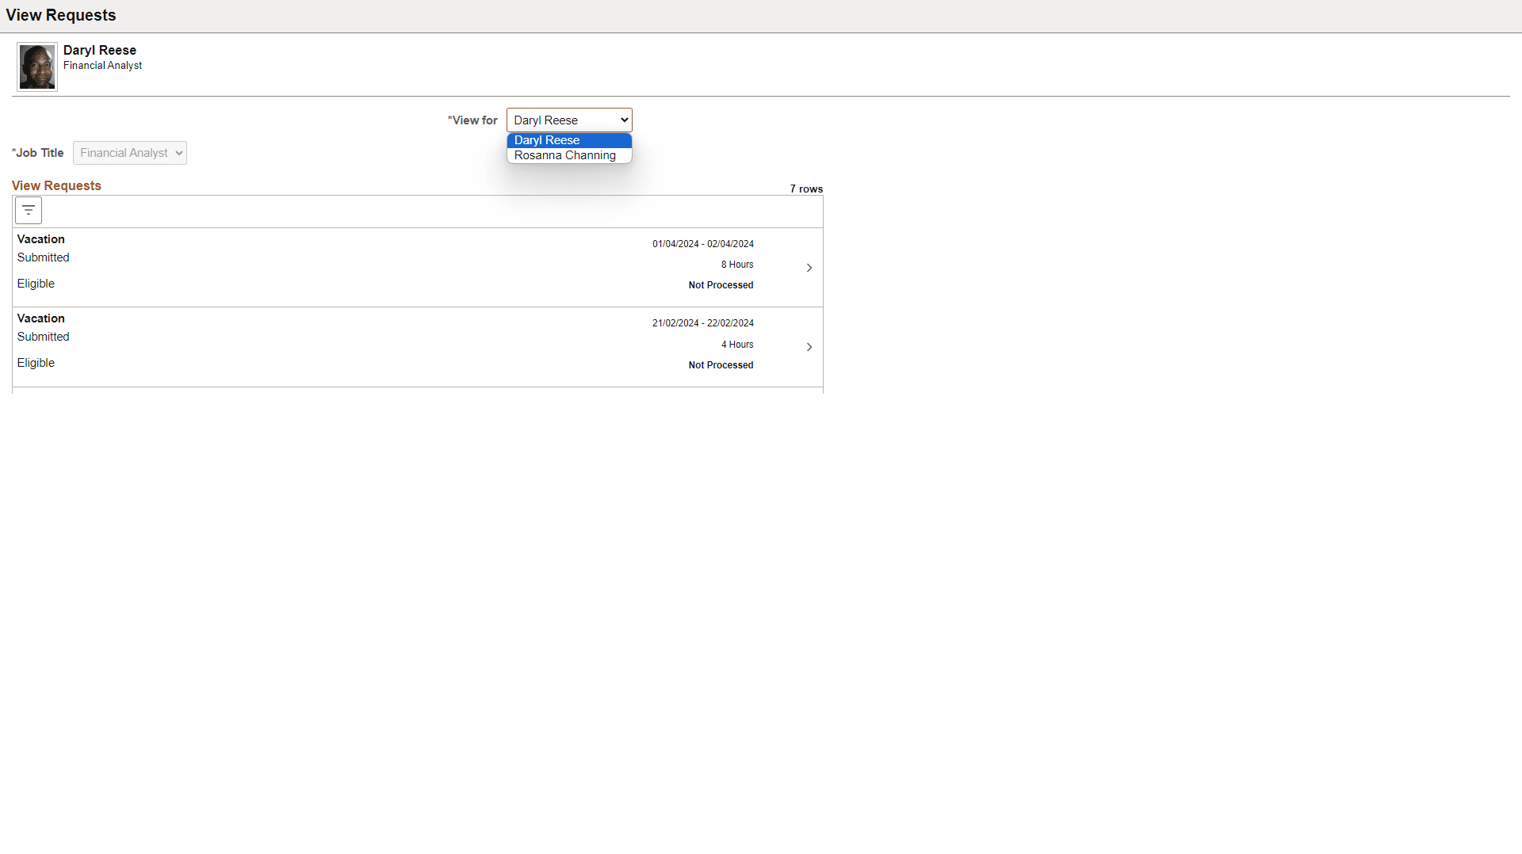The height and width of the screenshot is (854, 1522).
Task: Click the 7 rows count indicator
Action: [806, 189]
